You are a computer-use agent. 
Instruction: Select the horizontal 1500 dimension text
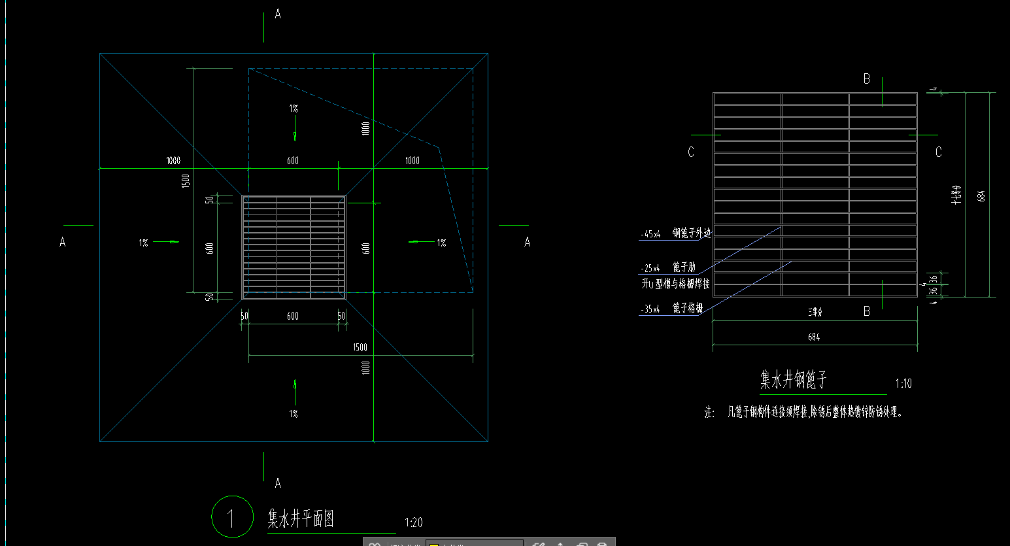coord(360,347)
